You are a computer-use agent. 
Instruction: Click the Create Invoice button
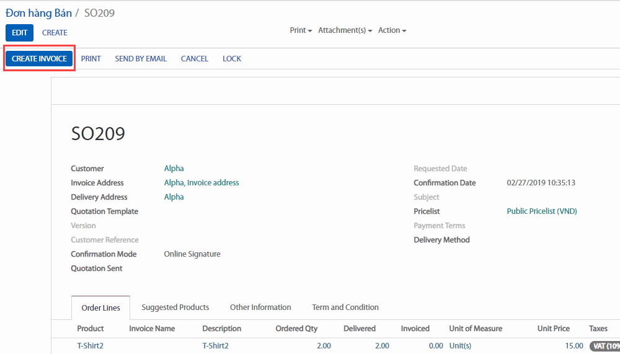pyautogui.click(x=39, y=58)
